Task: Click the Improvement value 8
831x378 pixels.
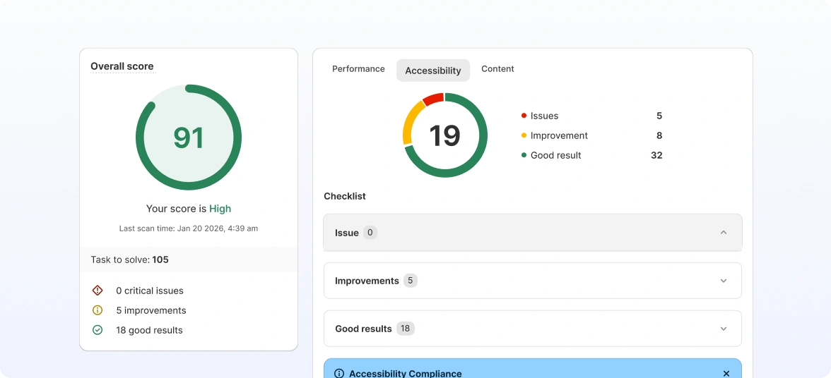Action: click(x=659, y=136)
